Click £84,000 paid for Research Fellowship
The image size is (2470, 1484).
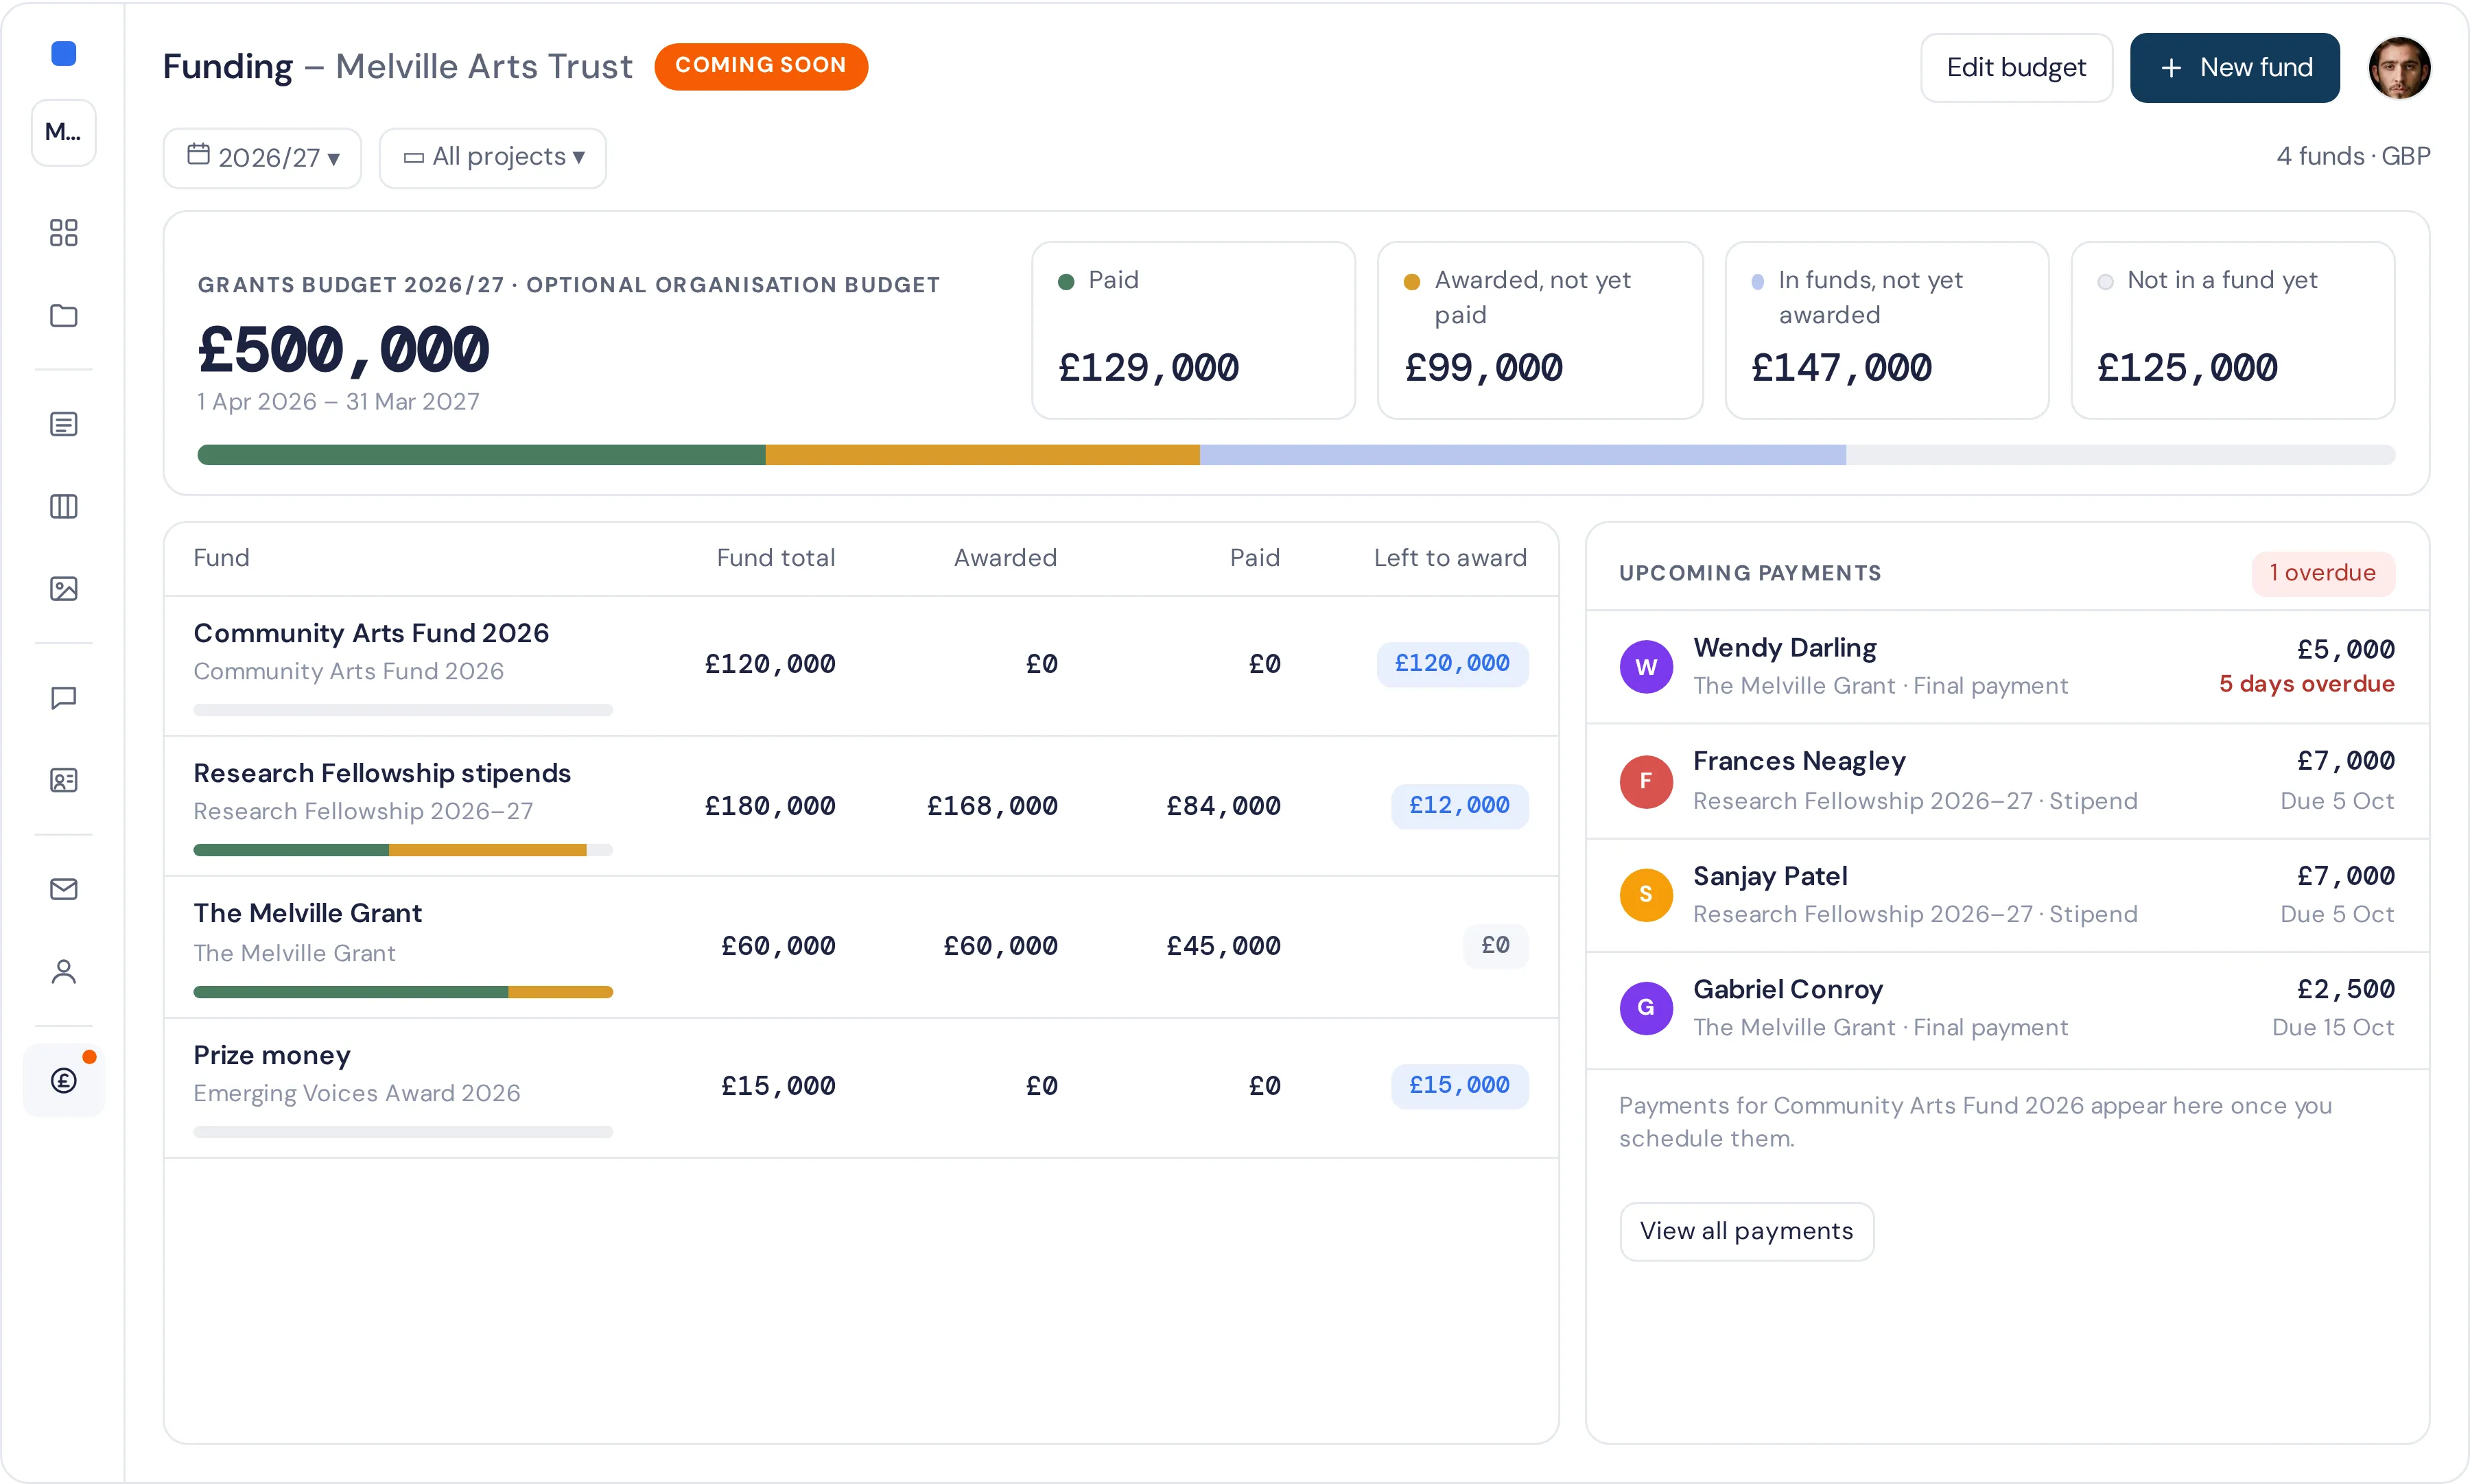(x=1223, y=806)
